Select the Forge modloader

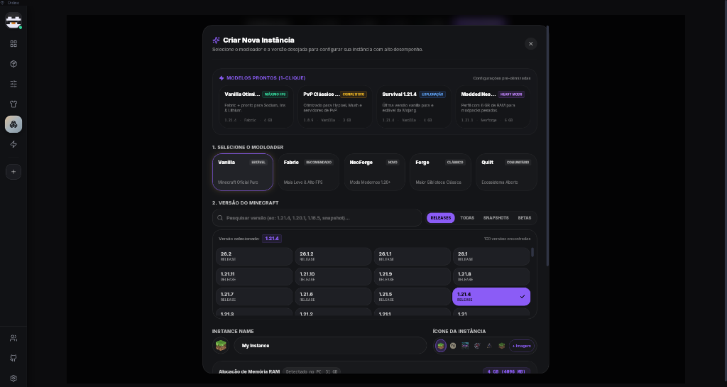coord(440,172)
